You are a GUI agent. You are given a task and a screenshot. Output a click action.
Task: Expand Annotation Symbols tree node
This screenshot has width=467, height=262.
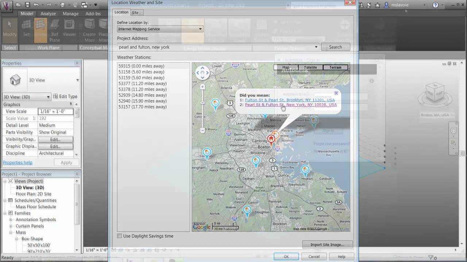pyautogui.click(x=11, y=219)
